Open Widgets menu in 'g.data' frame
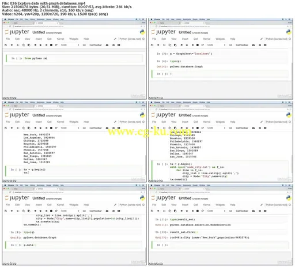Image resolution: width=295 pixels, height=267 pixels. coord(74,205)
